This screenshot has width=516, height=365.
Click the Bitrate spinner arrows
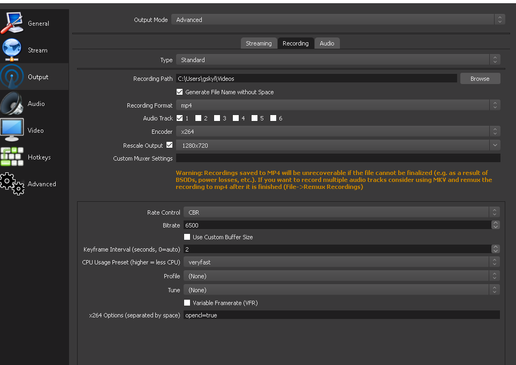pyautogui.click(x=495, y=225)
